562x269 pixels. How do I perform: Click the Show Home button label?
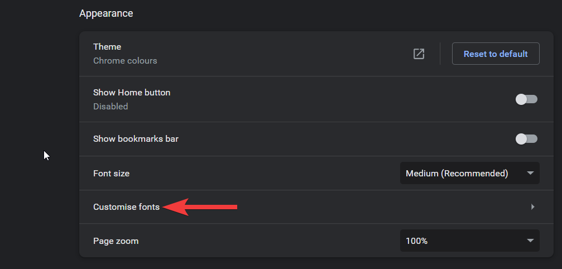coord(132,93)
